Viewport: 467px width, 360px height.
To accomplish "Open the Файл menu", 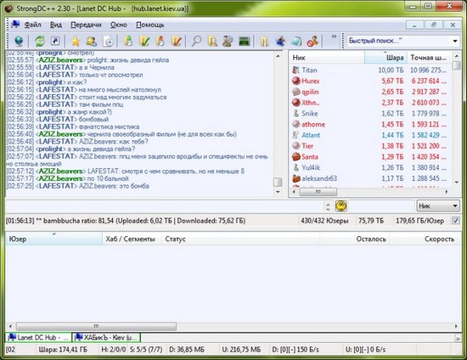I will point(32,25).
